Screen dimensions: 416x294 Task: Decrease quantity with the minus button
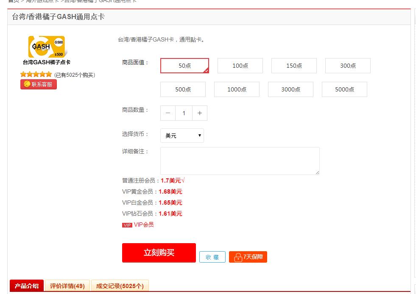(168, 113)
